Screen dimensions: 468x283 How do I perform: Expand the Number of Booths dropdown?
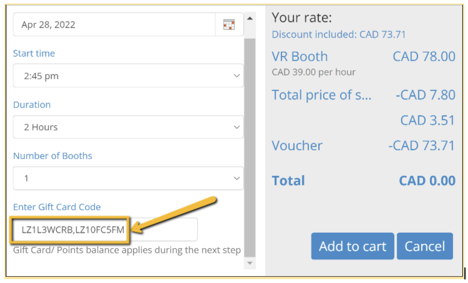128,178
